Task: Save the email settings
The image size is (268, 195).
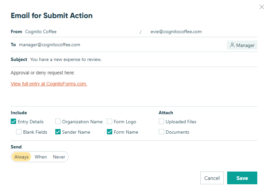Action: point(242,178)
